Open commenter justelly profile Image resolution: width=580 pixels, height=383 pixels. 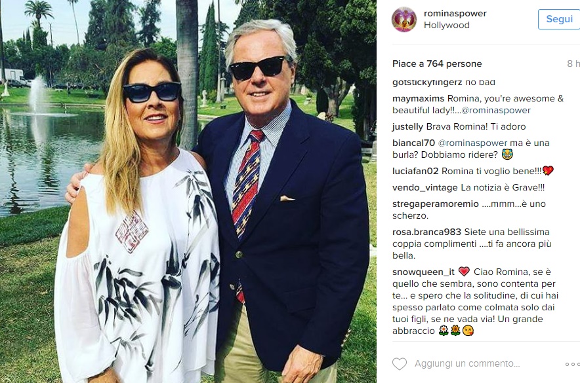[x=407, y=126]
